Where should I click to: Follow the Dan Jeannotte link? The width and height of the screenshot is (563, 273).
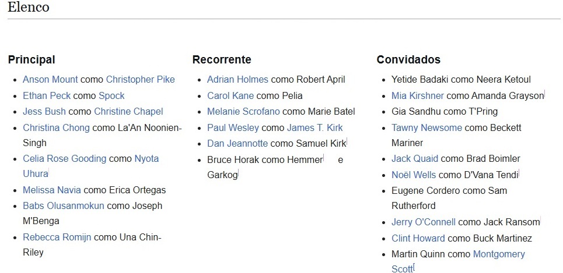[x=237, y=144]
